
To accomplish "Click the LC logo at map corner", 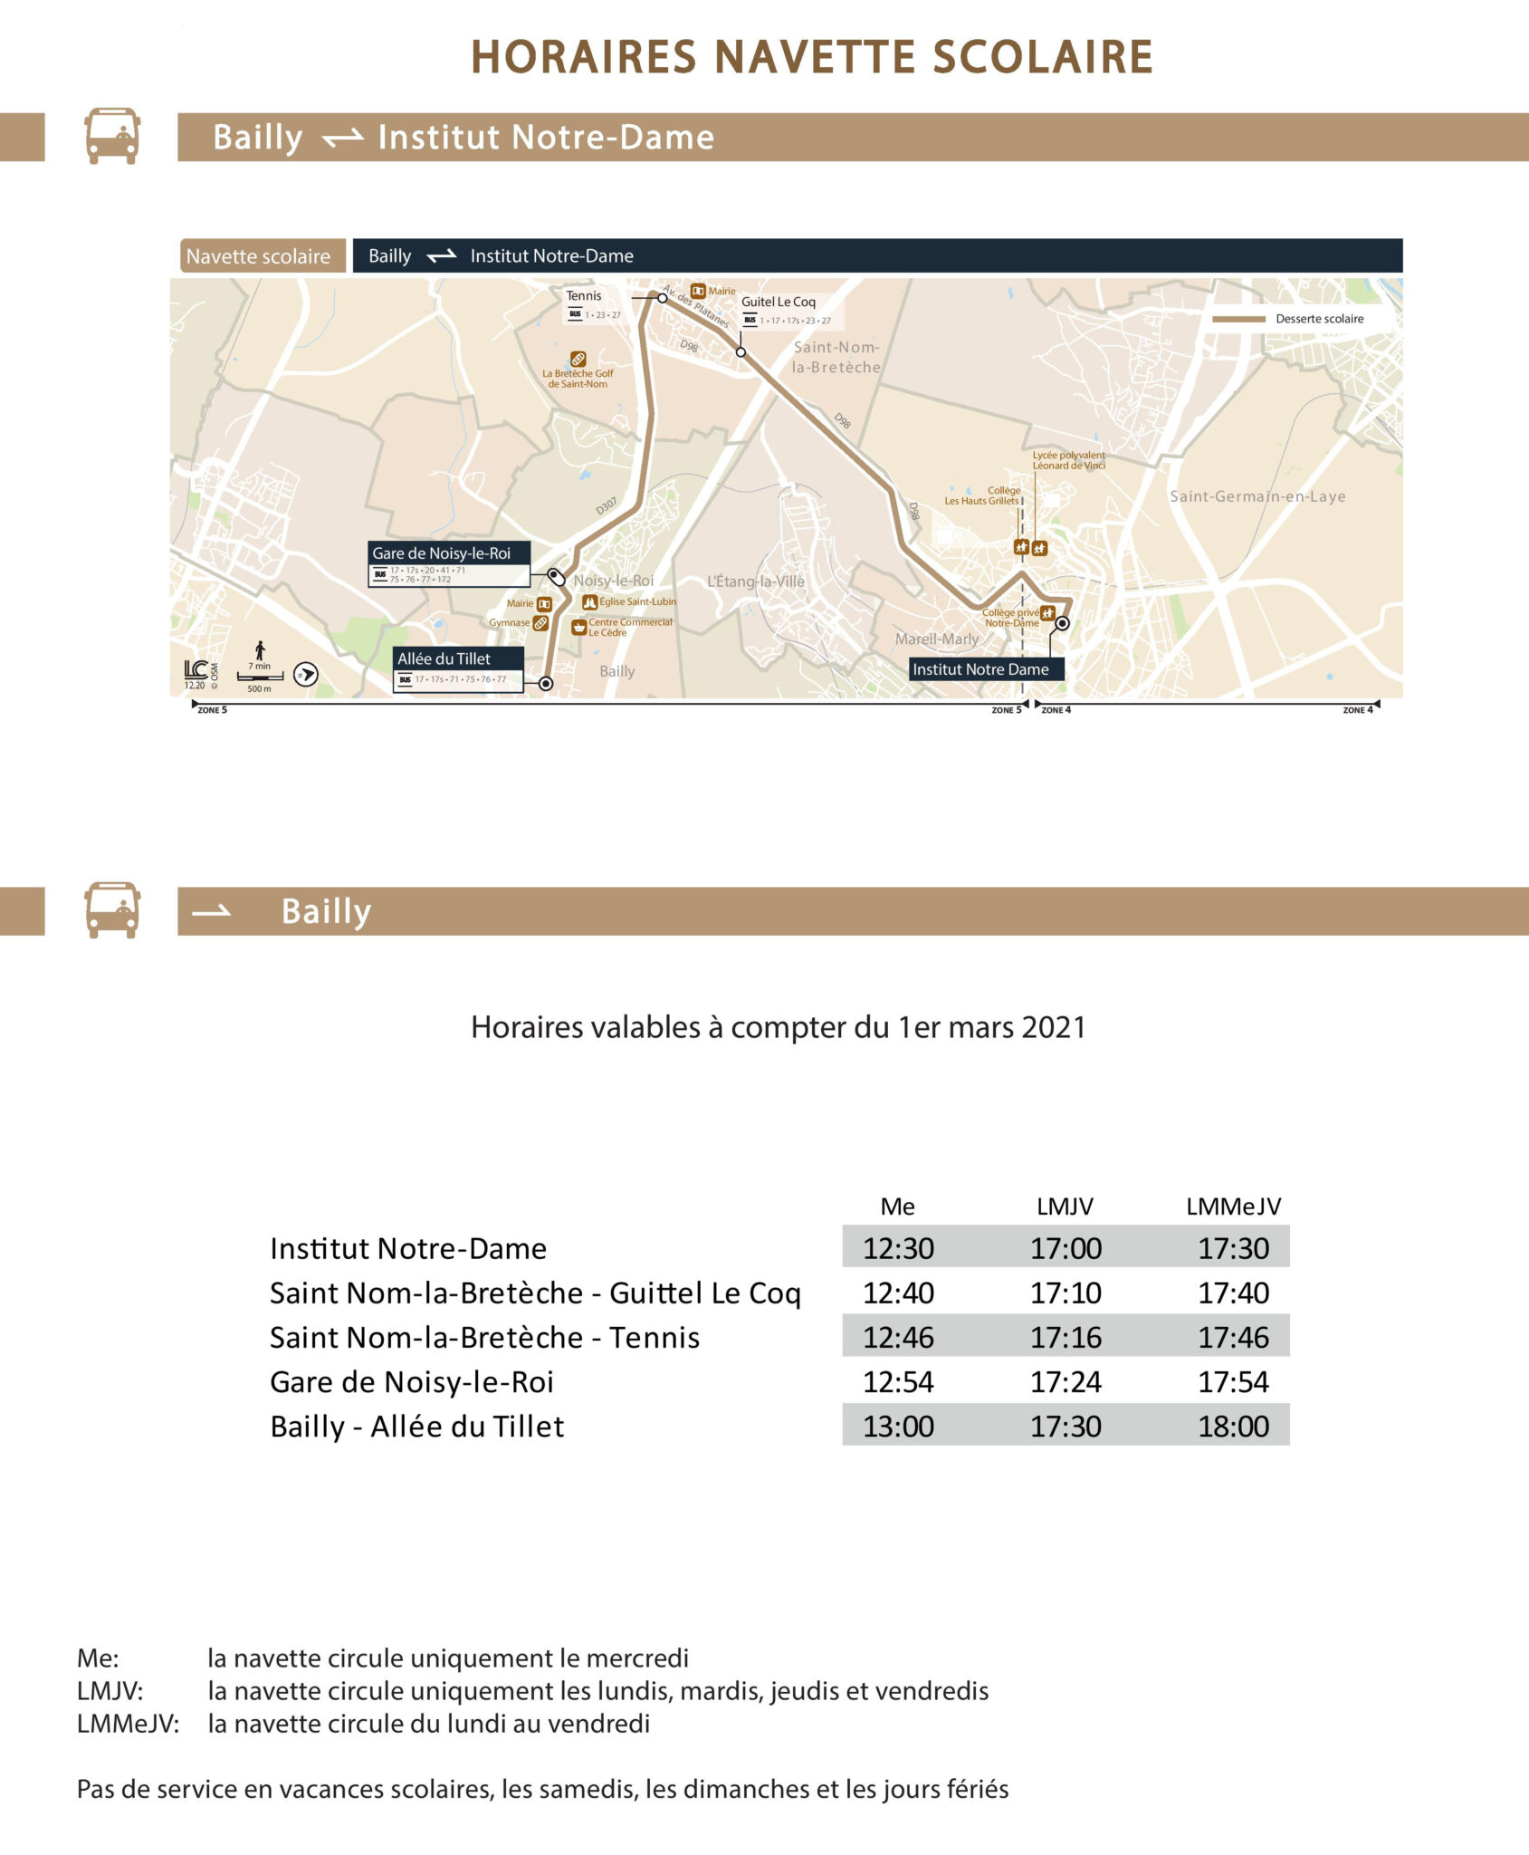I will [x=196, y=670].
